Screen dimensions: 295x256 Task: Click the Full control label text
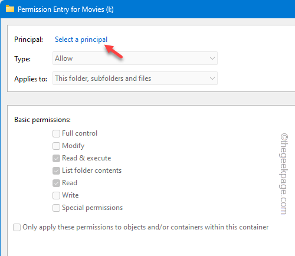(80, 133)
